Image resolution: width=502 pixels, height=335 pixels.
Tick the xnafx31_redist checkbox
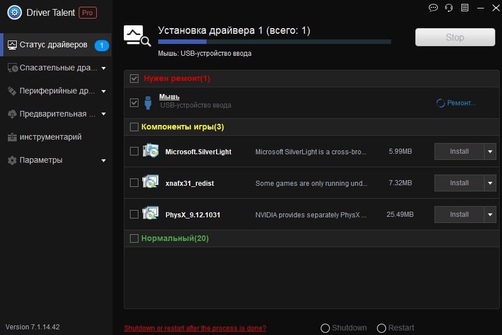(134, 182)
